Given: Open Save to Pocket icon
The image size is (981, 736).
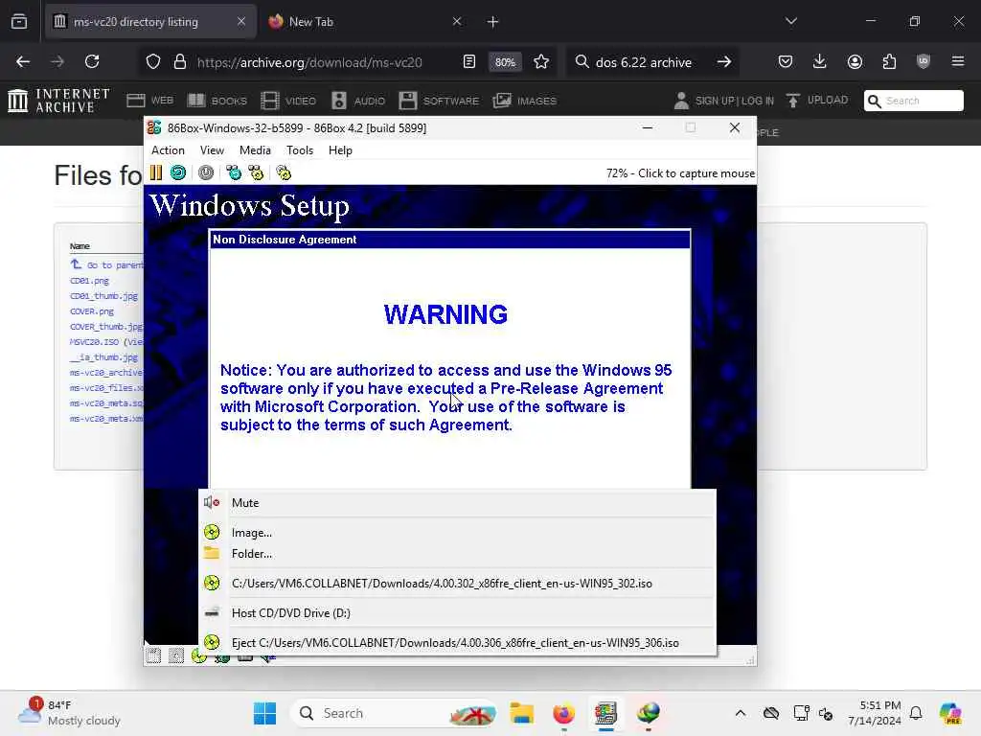Looking at the screenshot, I should pos(786,61).
